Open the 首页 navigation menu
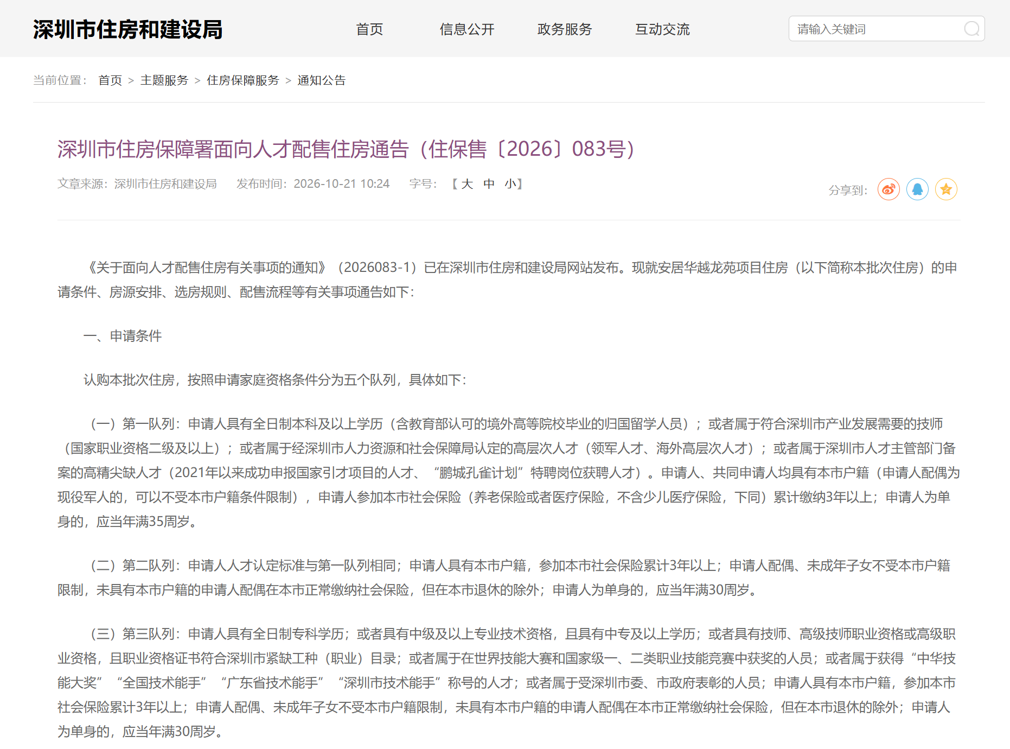This screenshot has height=749, width=1010. pos(369,29)
